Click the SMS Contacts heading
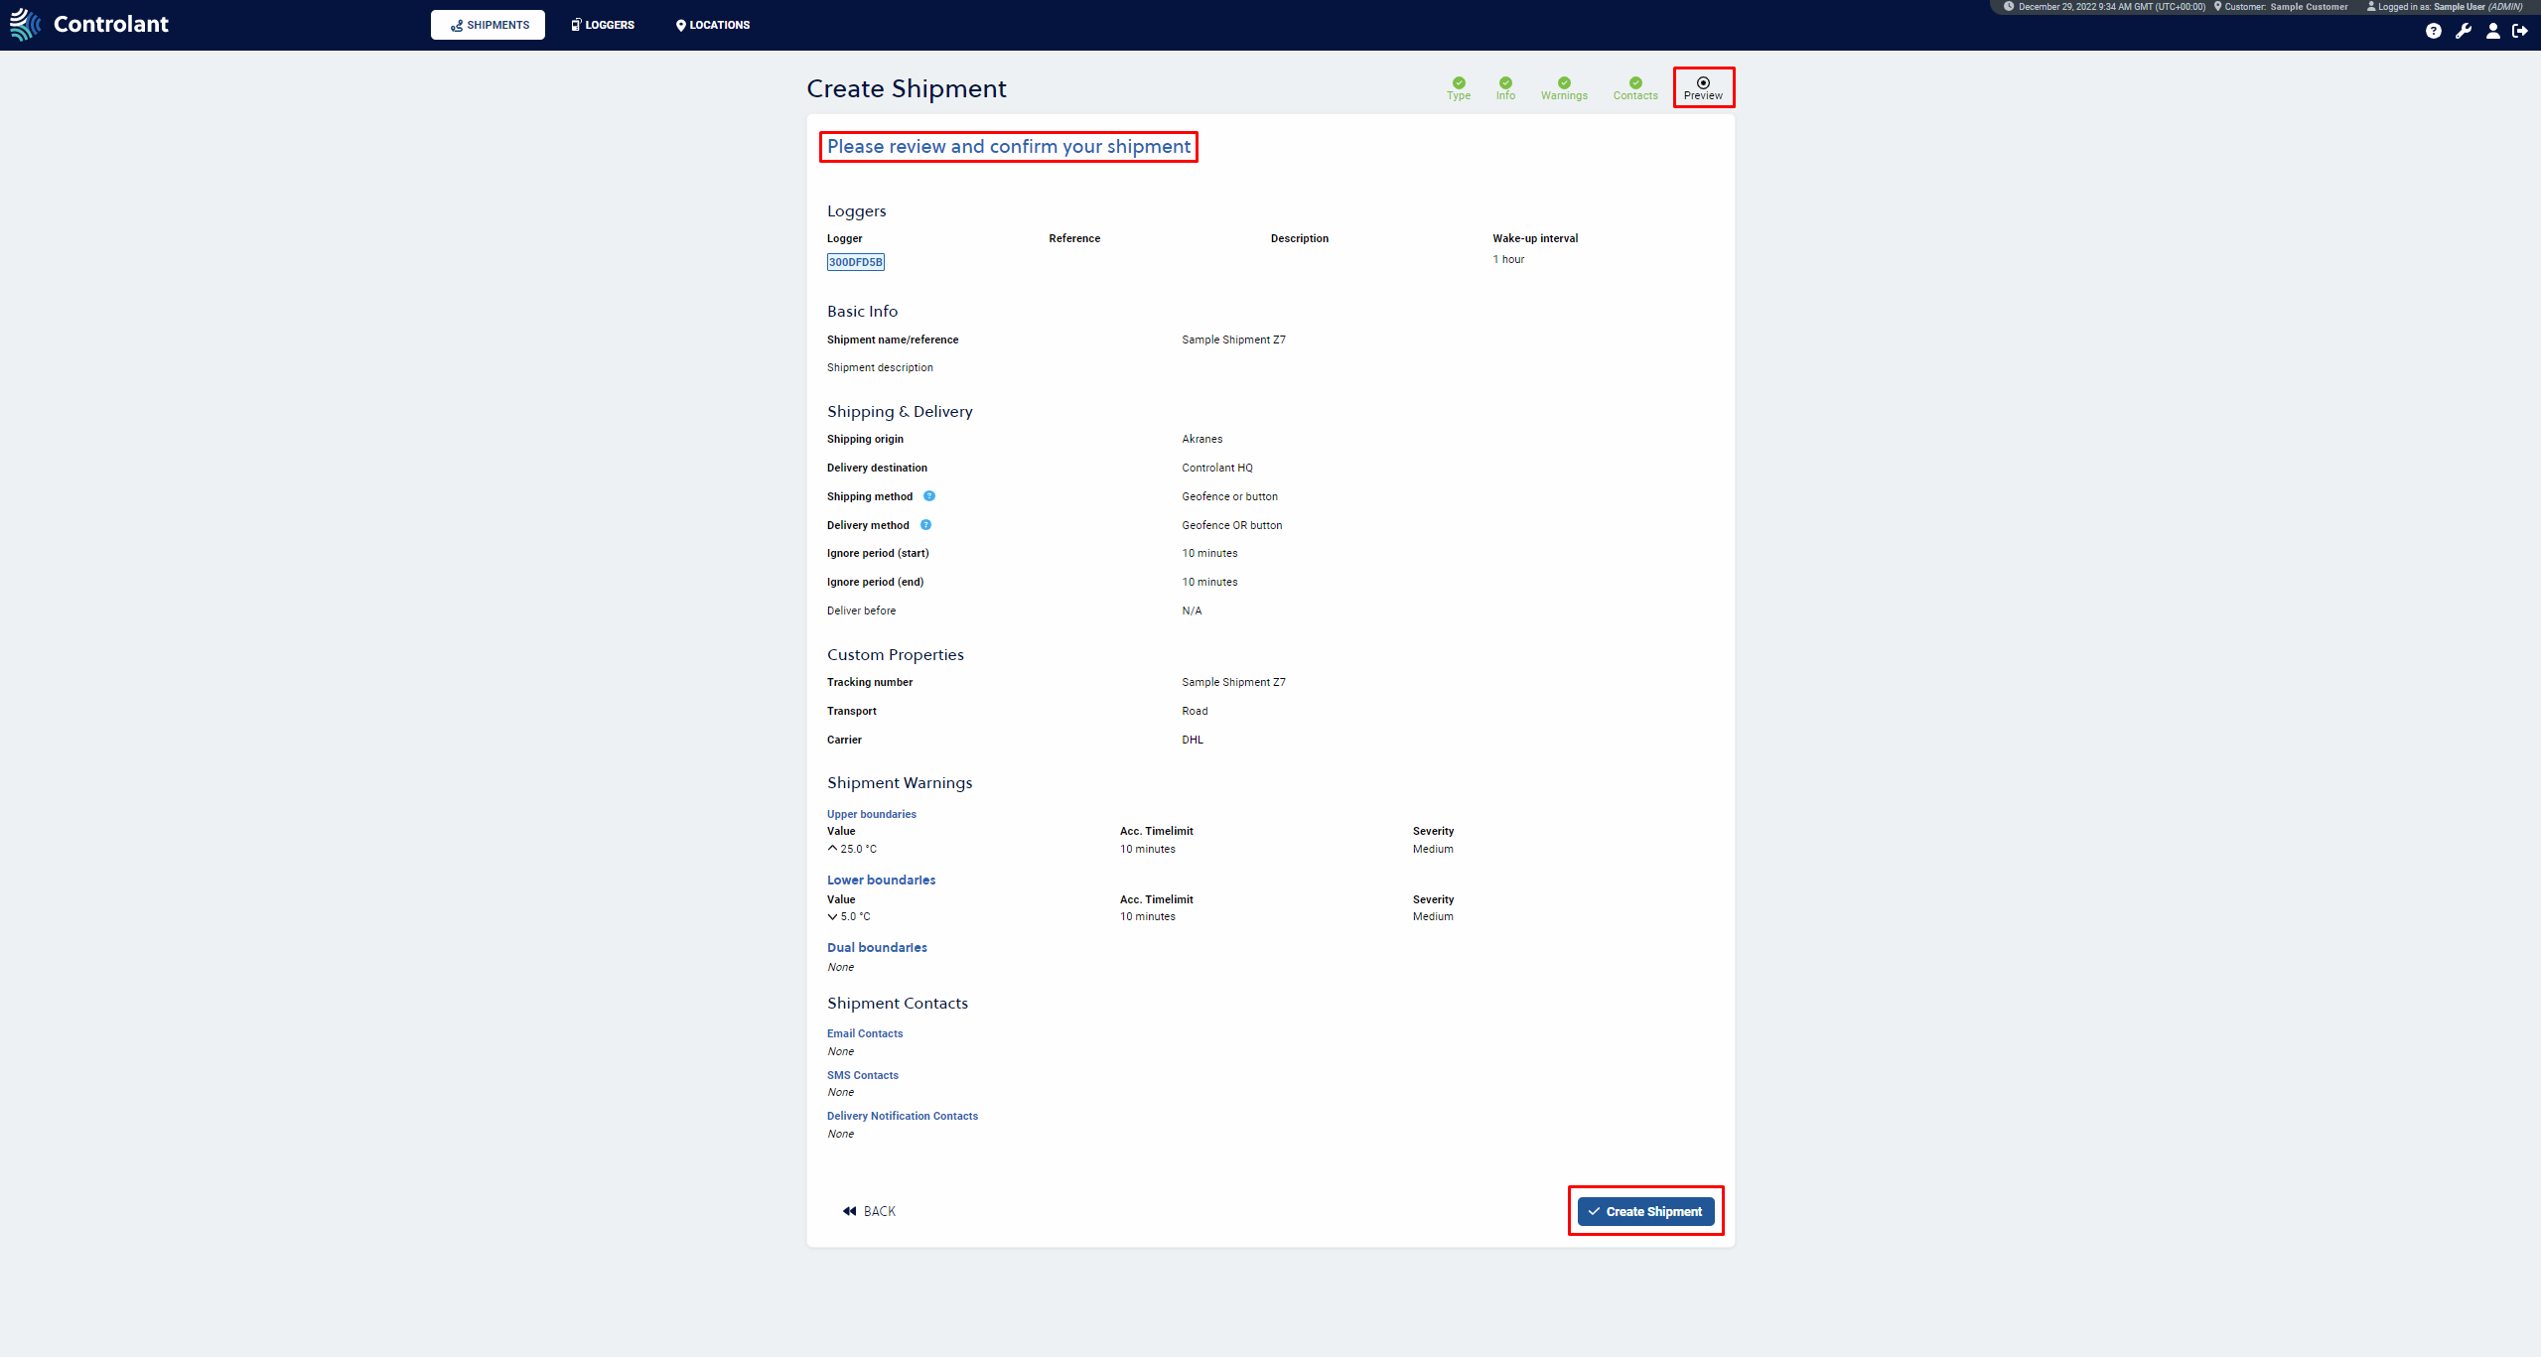This screenshot has height=1357, width=2541. (x=863, y=1075)
